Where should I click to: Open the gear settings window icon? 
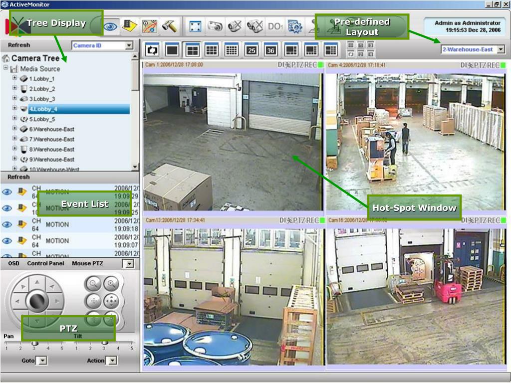point(295,26)
